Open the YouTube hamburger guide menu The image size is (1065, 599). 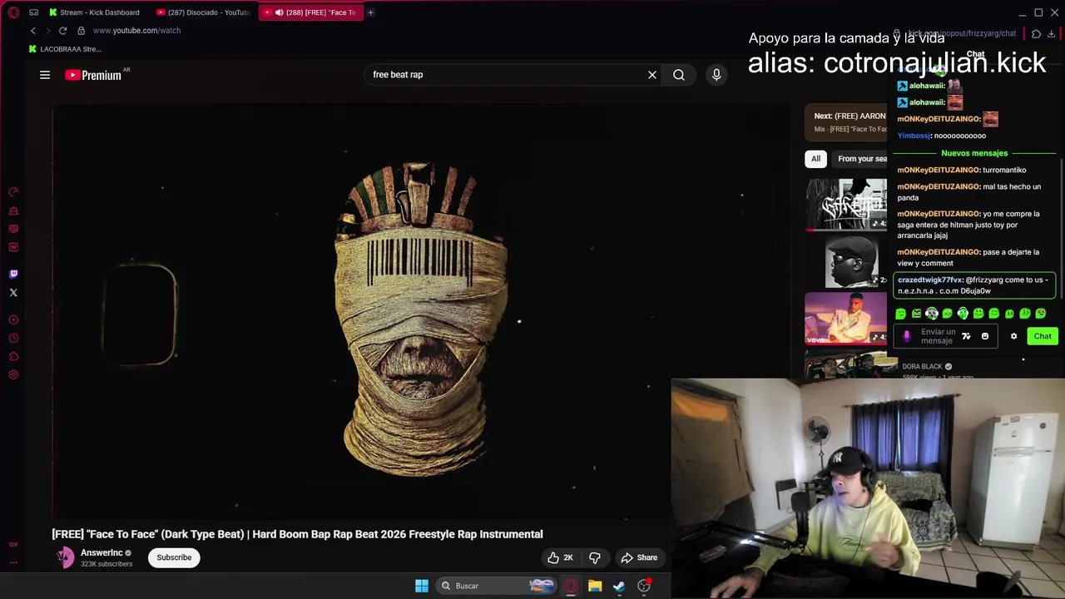point(45,75)
